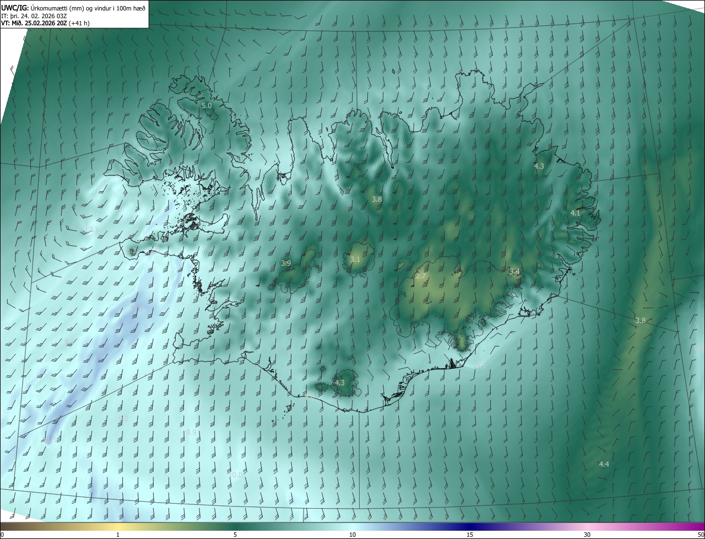Viewport: 705px width, 539px height.
Task: Click the 4.3 value in northeast Iceland
Action: click(539, 166)
